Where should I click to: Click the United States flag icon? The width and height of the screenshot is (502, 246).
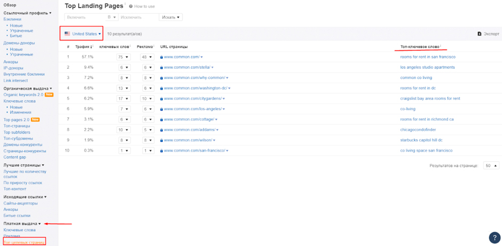[67, 34]
